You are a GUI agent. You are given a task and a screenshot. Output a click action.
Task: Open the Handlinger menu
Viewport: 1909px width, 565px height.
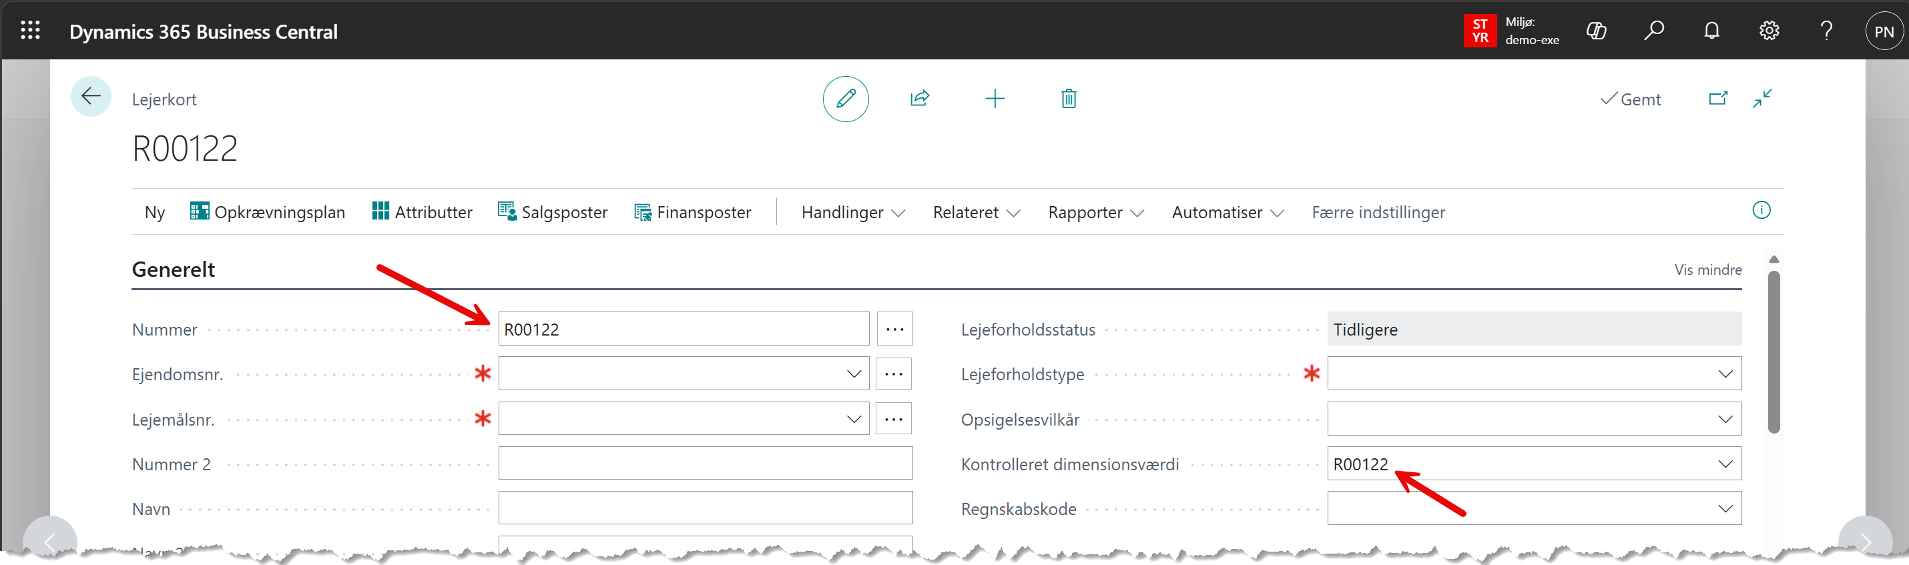coord(852,213)
